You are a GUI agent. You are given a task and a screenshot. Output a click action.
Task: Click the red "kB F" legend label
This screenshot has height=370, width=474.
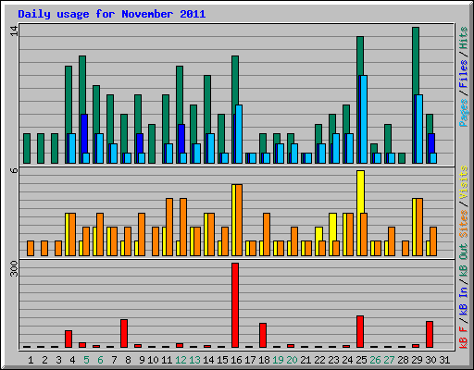point(463,338)
